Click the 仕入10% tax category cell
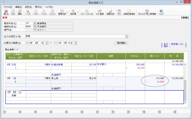This screenshot has height=119, width=192. coord(93,65)
